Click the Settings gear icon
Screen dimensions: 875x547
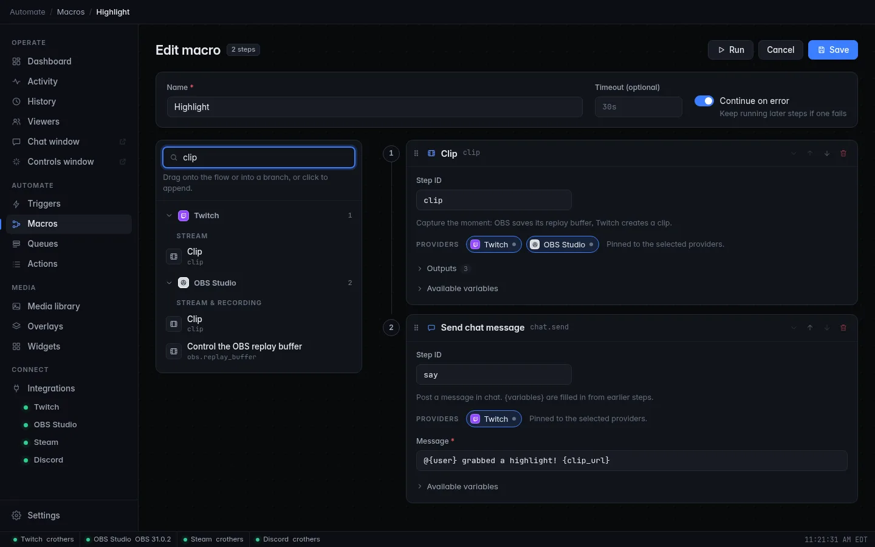click(x=16, y=515)
